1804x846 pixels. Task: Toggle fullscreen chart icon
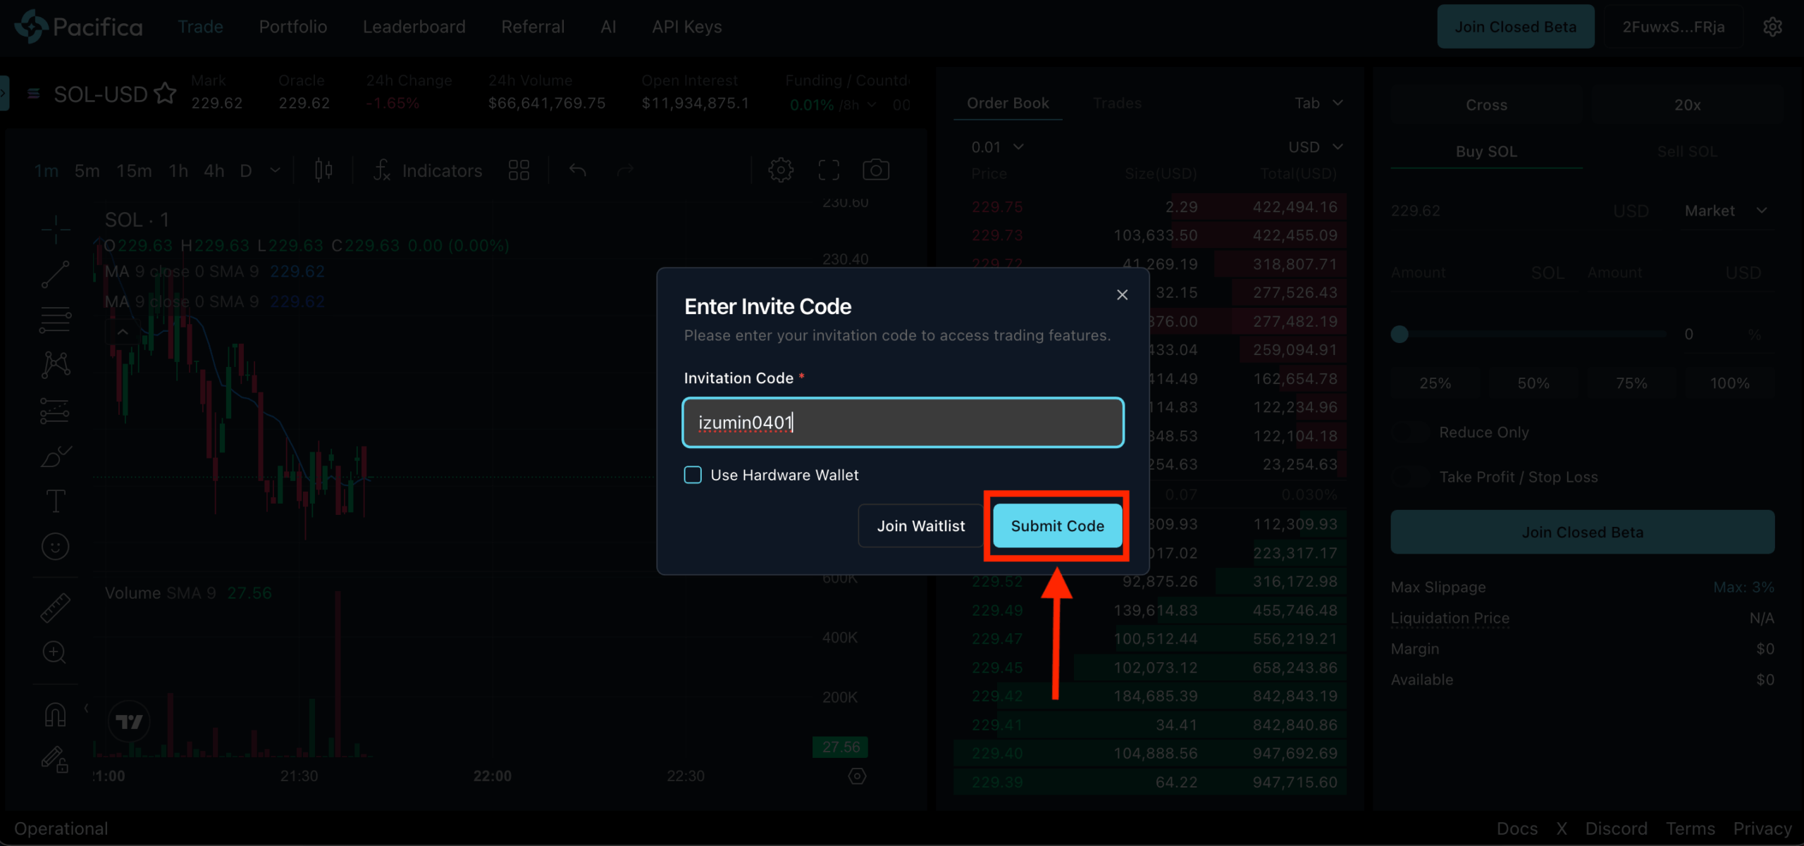click(x=828, y=170)
